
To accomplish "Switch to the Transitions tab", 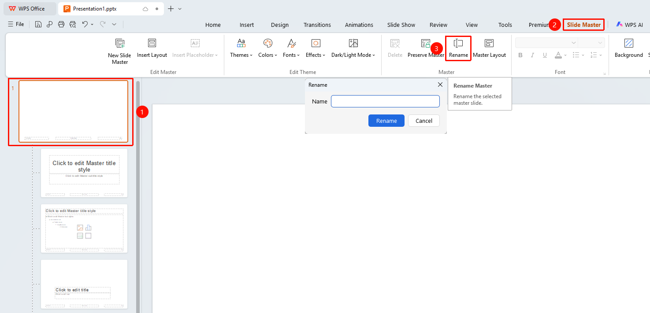I will point(317,25).
